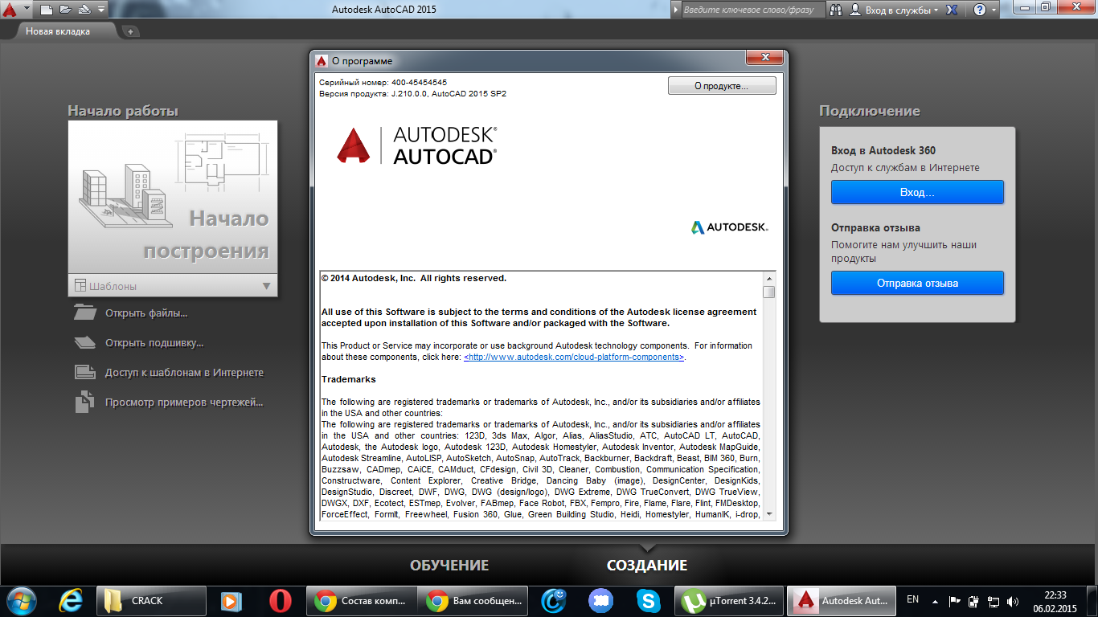
Task: Expand the Help dropdown arrow
Action: click(x=994, y=10)
